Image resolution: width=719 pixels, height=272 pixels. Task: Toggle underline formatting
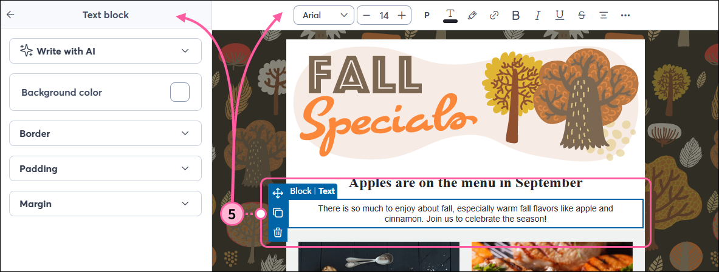click(x=559, y=16)
